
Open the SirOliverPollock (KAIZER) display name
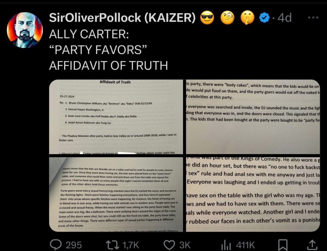pyautogui.click(x=122, y=18)
